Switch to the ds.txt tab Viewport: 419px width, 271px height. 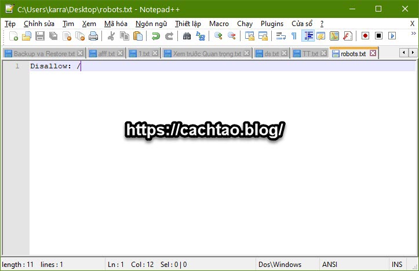tap(271, 54)
